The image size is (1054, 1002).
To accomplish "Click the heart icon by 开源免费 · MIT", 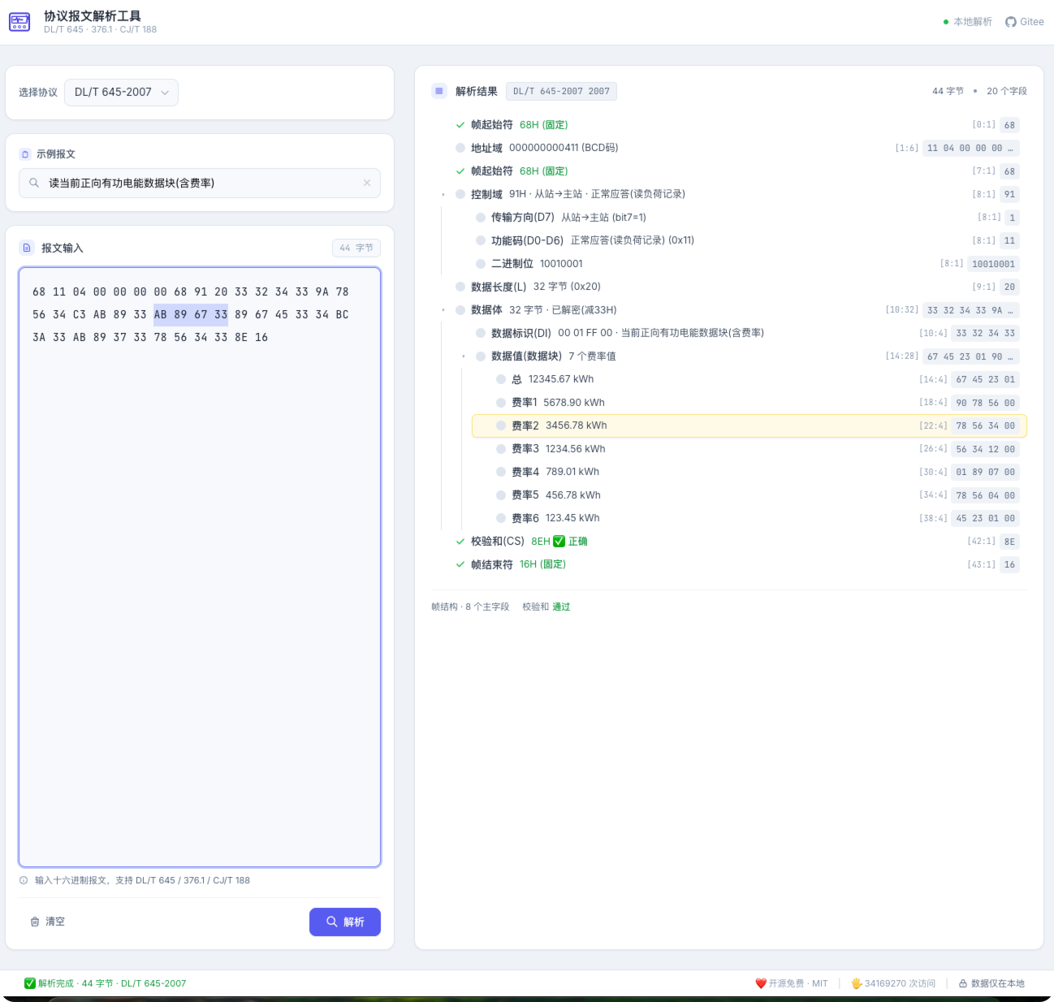I will point(761,983).
